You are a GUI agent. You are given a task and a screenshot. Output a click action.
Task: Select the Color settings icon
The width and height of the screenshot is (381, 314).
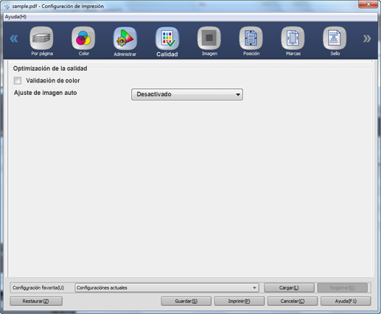[x=83, y=38]
